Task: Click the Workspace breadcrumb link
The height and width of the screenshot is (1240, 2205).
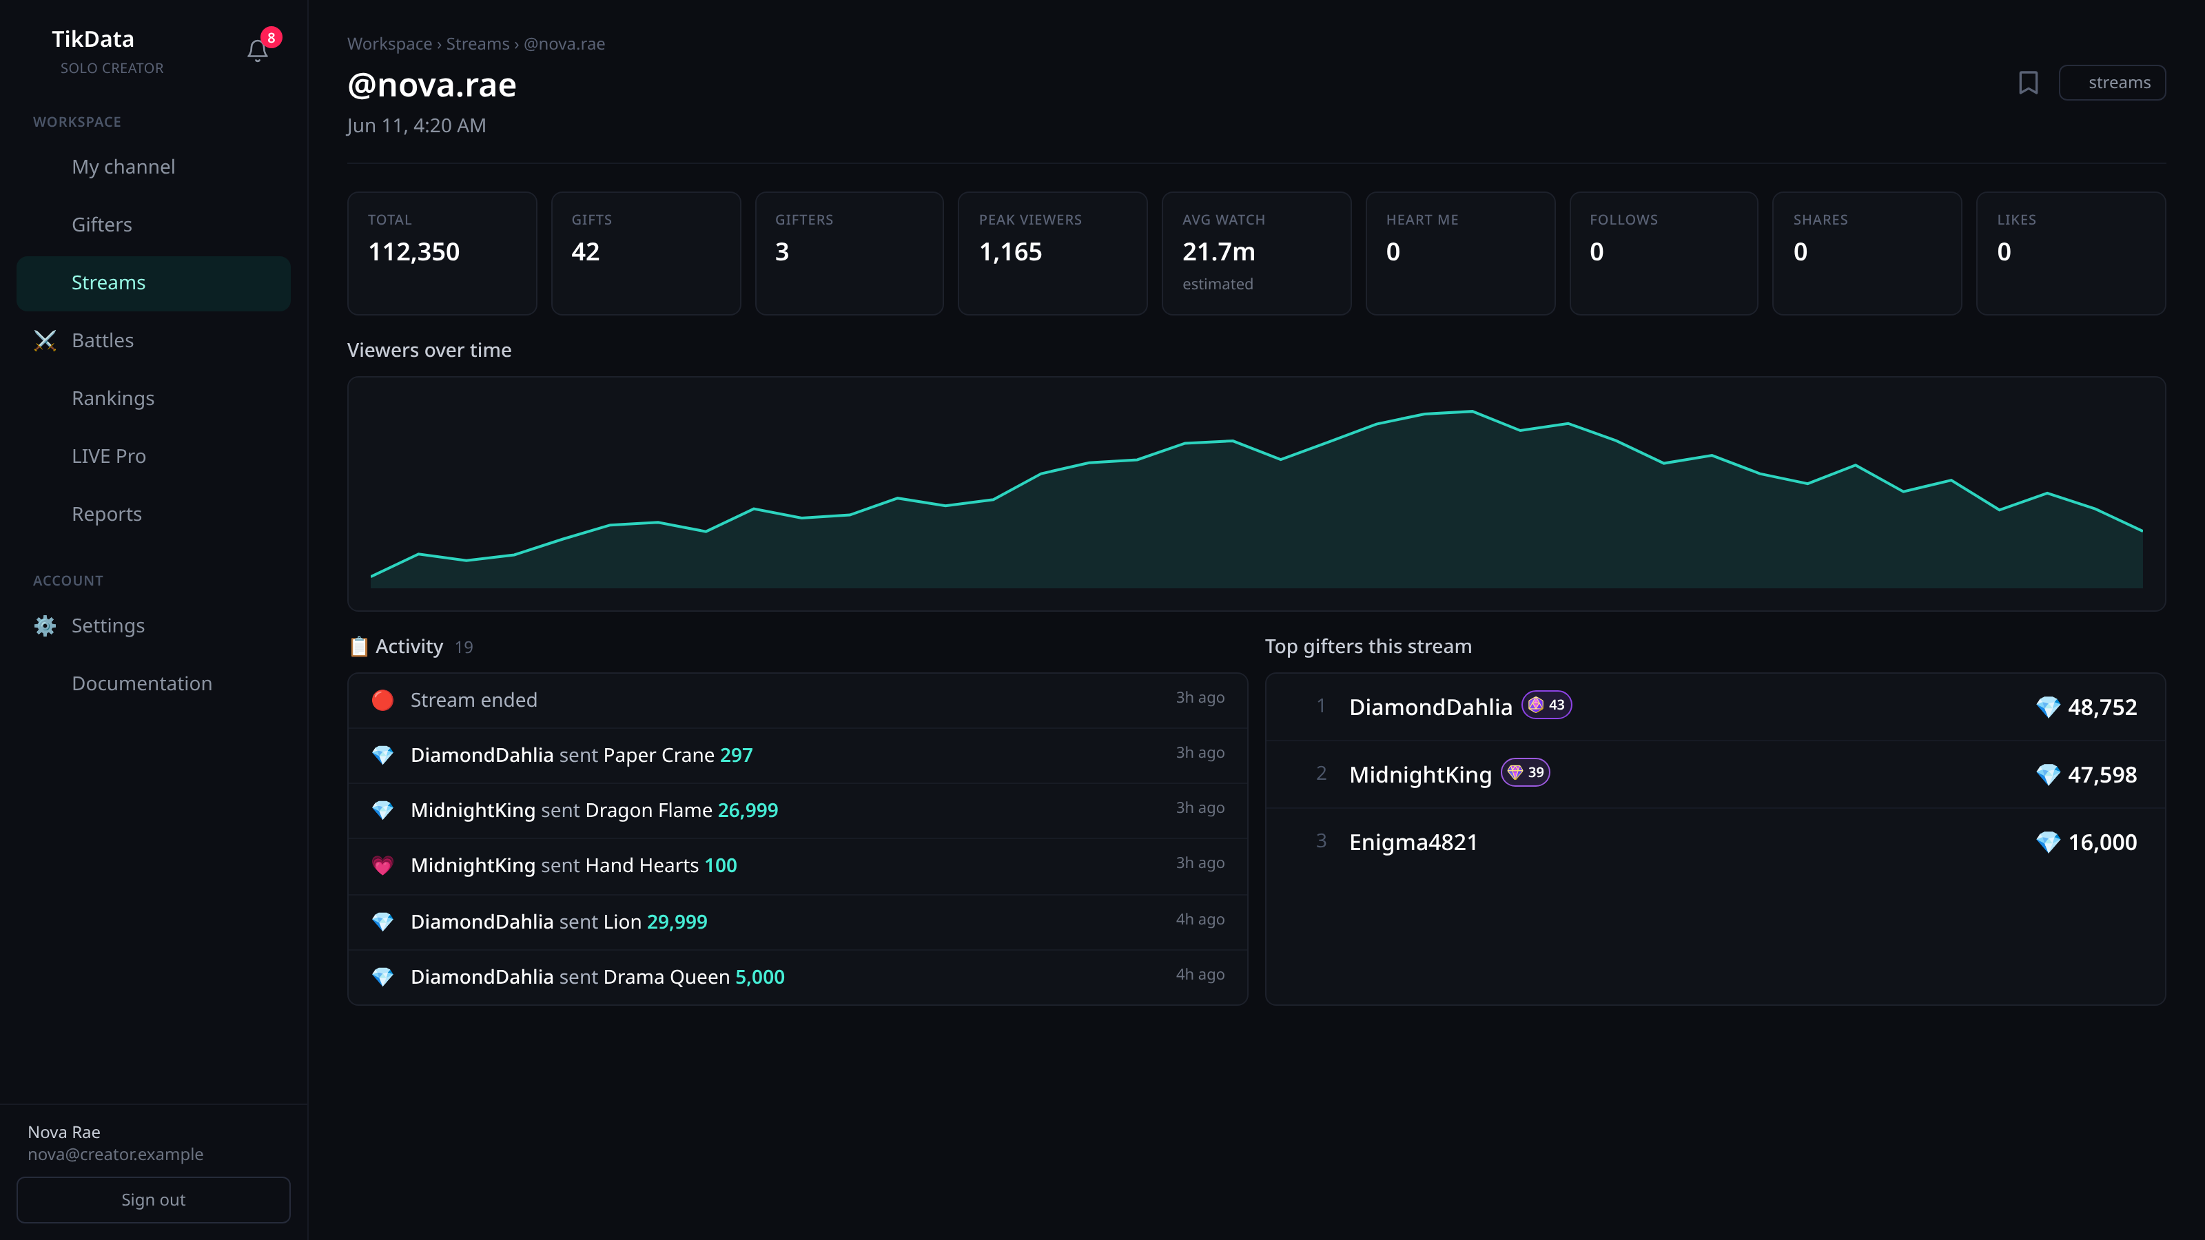Action: [389, 43]
